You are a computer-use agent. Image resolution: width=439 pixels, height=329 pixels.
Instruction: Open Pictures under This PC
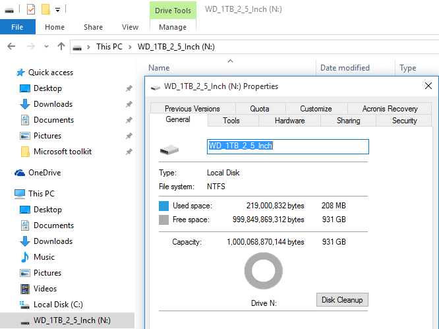47,273
